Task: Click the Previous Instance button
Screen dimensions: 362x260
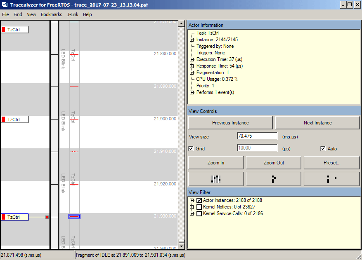Action: (x=230, y=123)
